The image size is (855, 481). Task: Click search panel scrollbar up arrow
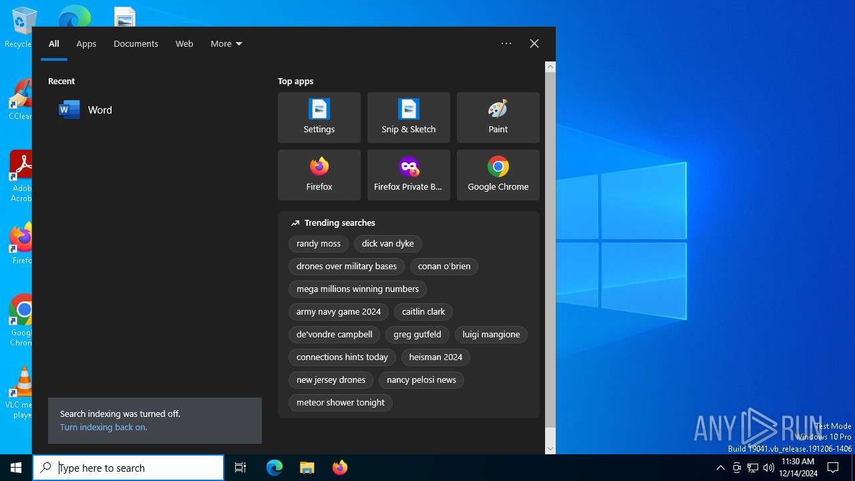pos(550,67)
